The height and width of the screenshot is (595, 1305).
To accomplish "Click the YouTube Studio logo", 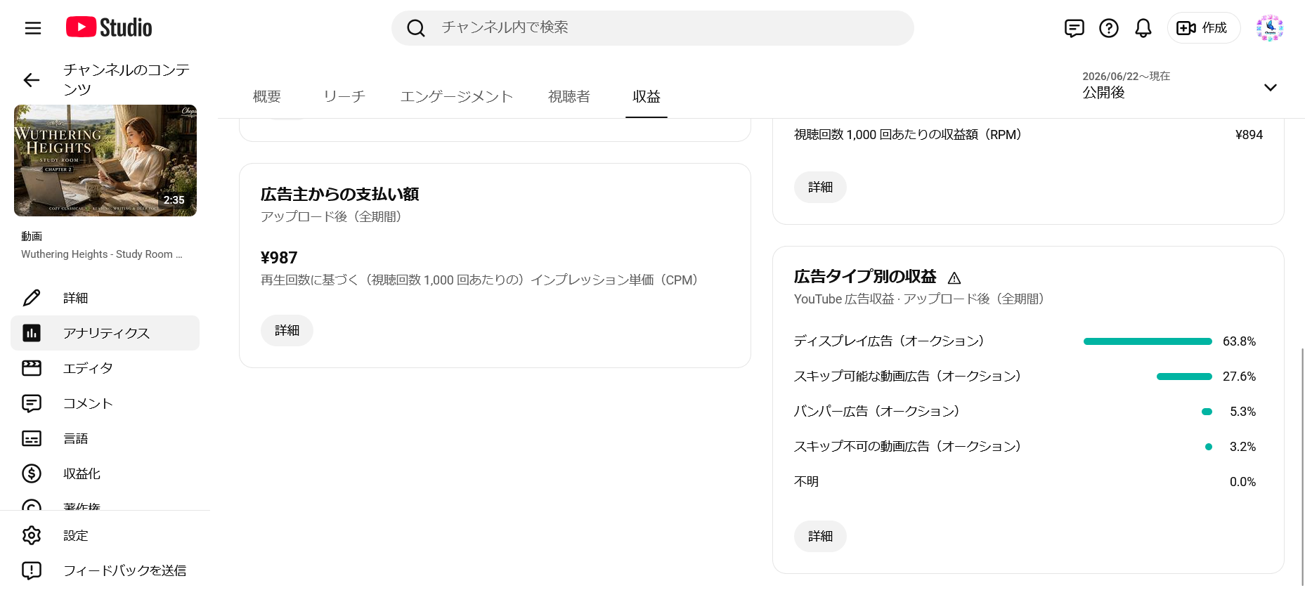I will pos(109,27).
